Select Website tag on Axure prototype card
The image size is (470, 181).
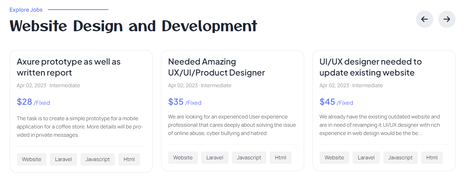coord(32,159)
